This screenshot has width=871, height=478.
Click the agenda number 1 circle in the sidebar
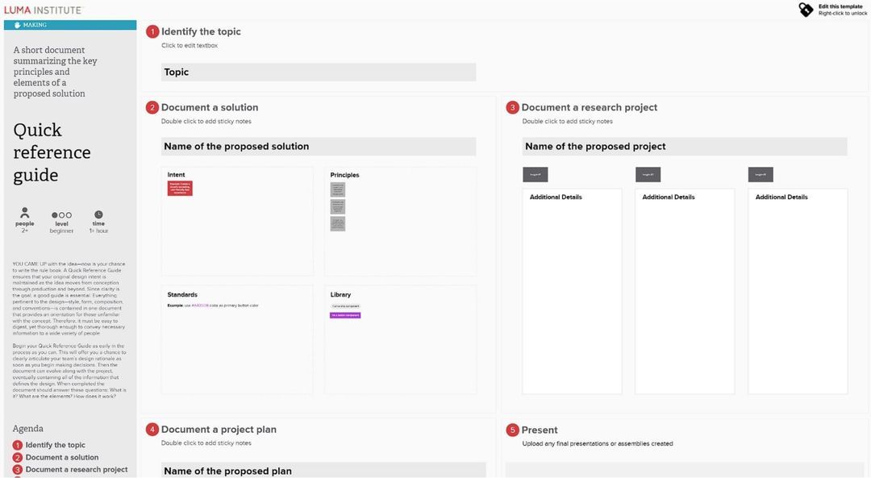(x=18, y=445)
